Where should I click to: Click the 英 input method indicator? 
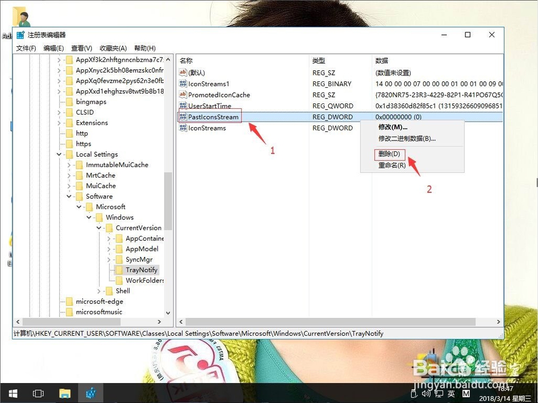tap(451, 394)
